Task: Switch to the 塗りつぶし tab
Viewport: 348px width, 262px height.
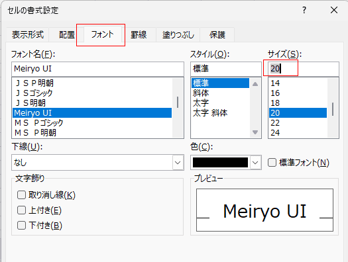Action: [178, 34]
